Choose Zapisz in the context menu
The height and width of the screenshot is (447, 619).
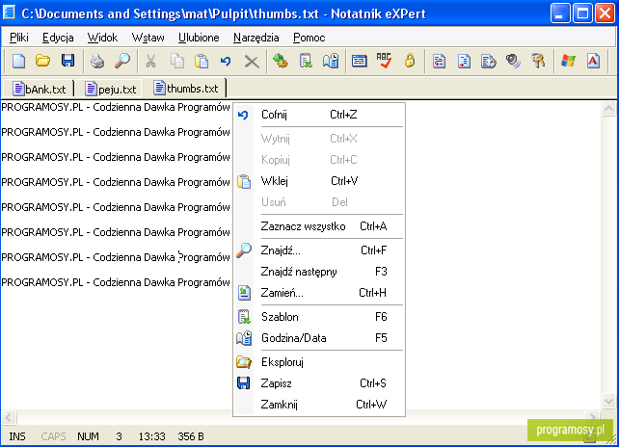(319, 383)
